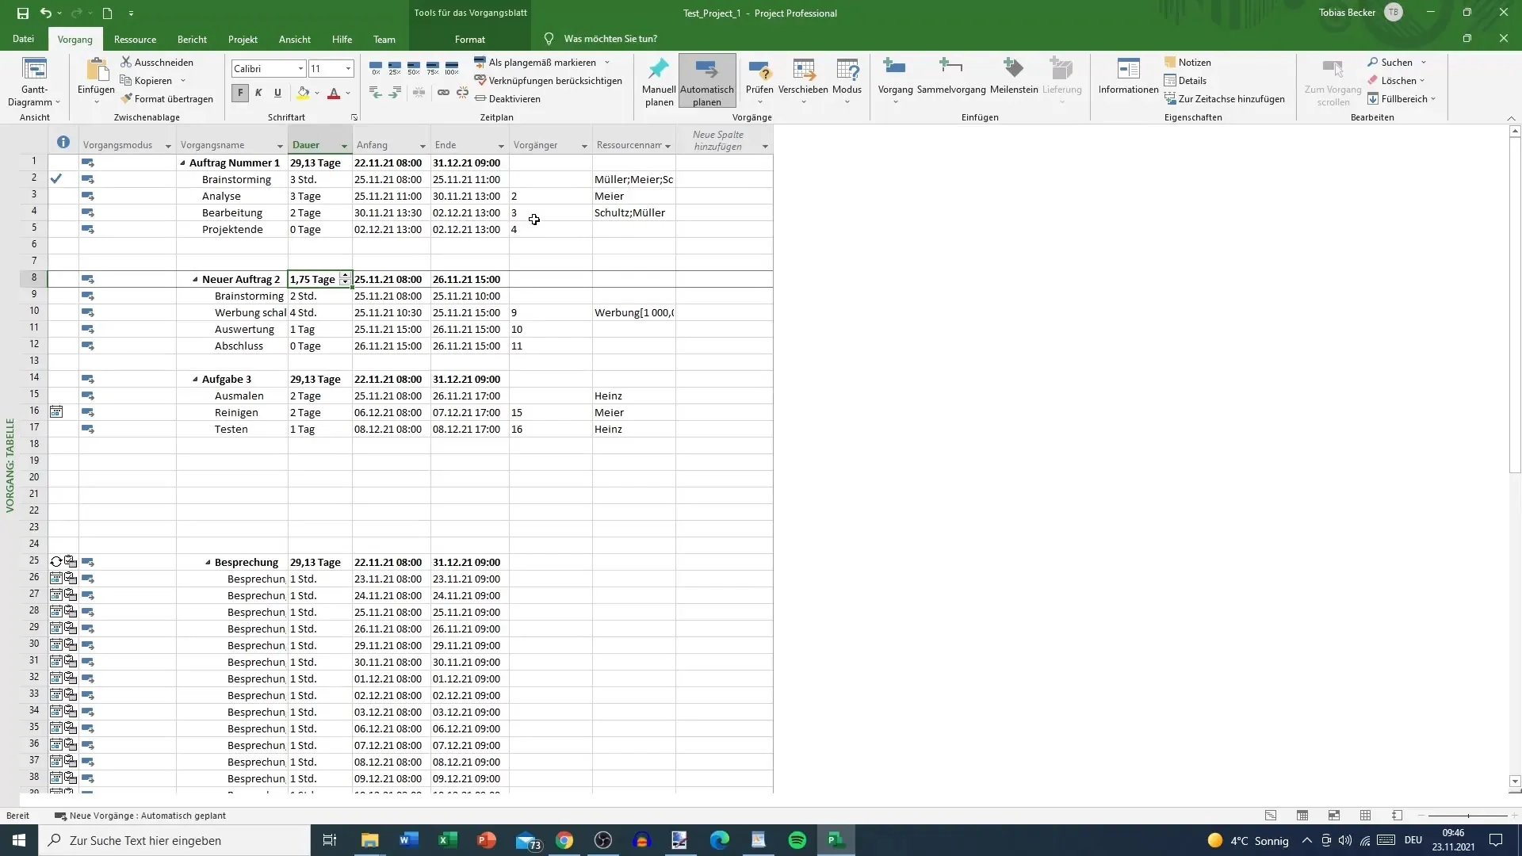Switch to the Bericht tab
1522x856 pixels.
(x=192, y=39)
